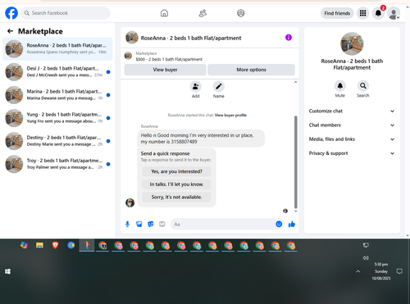Open Brave browser from the taskbar
The image size is (410, 304).
[56, 245]
